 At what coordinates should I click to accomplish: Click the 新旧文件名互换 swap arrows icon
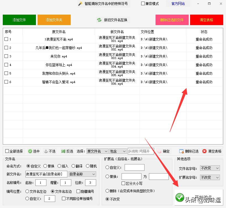[99, 20]
